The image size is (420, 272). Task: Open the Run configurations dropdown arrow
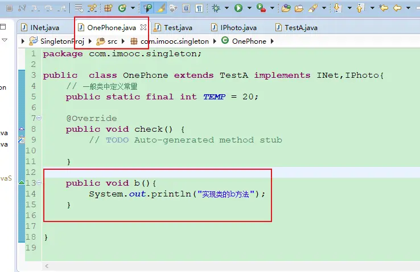pos(249,9)
